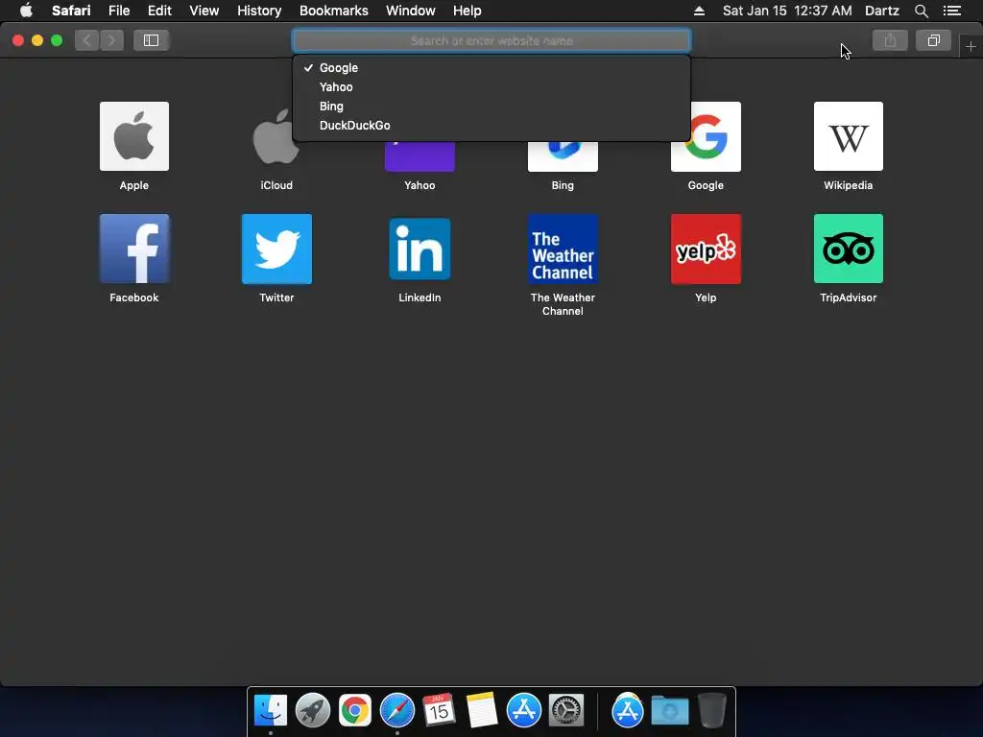
Task: Click the Safari compass icon in the Dock
Action: point(396,710)
